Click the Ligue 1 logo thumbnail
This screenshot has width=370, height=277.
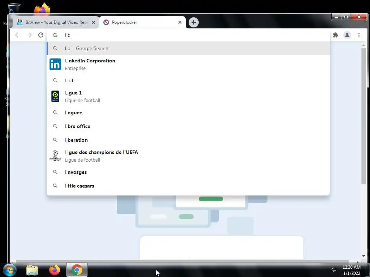(55, 96)
